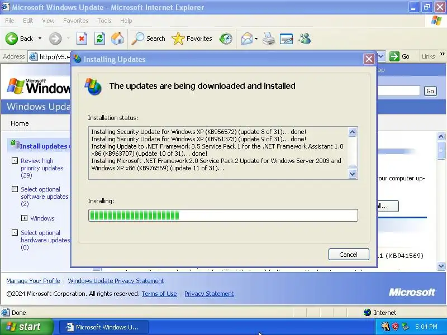Viewport: 447px width, 335px height.
Task: Click the Windows Update tray icon
Action: tap(405, 327)
